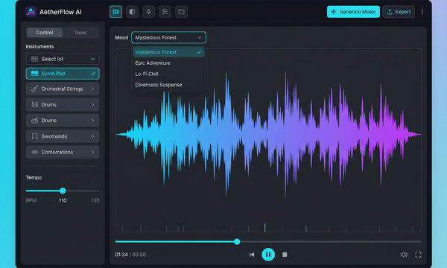Open the sliders settings icon
Image resolution: width=447 pixels, height=268 pixels.
click(165, 12)
